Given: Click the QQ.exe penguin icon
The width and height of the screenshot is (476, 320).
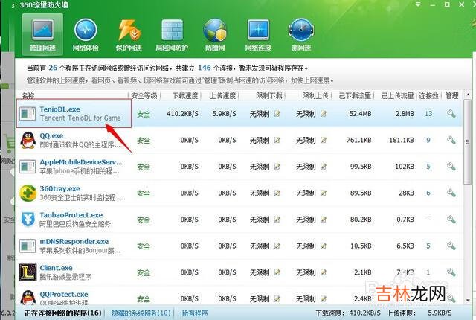Looking at the screenshot, I should pyautogui.click(x=28, y=140).
